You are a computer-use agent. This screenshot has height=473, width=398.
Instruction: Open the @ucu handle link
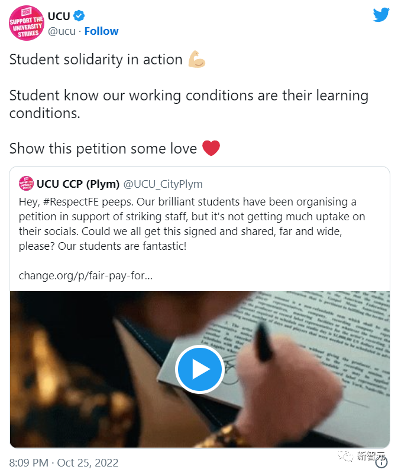[61, 31]
